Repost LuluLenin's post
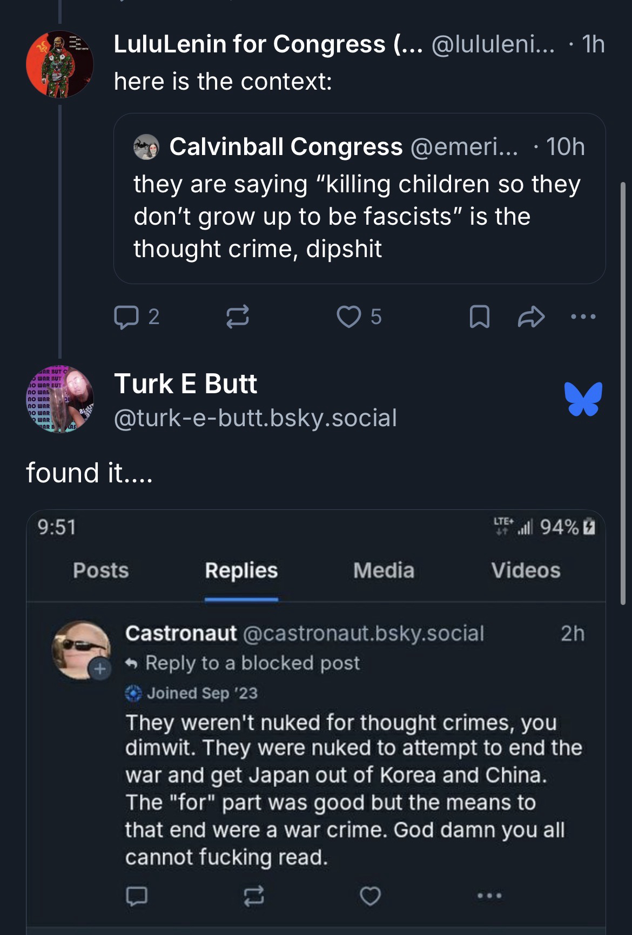632x935 pixels. coord(237,317)
